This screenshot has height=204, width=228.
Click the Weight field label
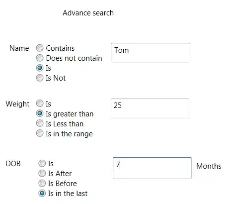(17, 104)
